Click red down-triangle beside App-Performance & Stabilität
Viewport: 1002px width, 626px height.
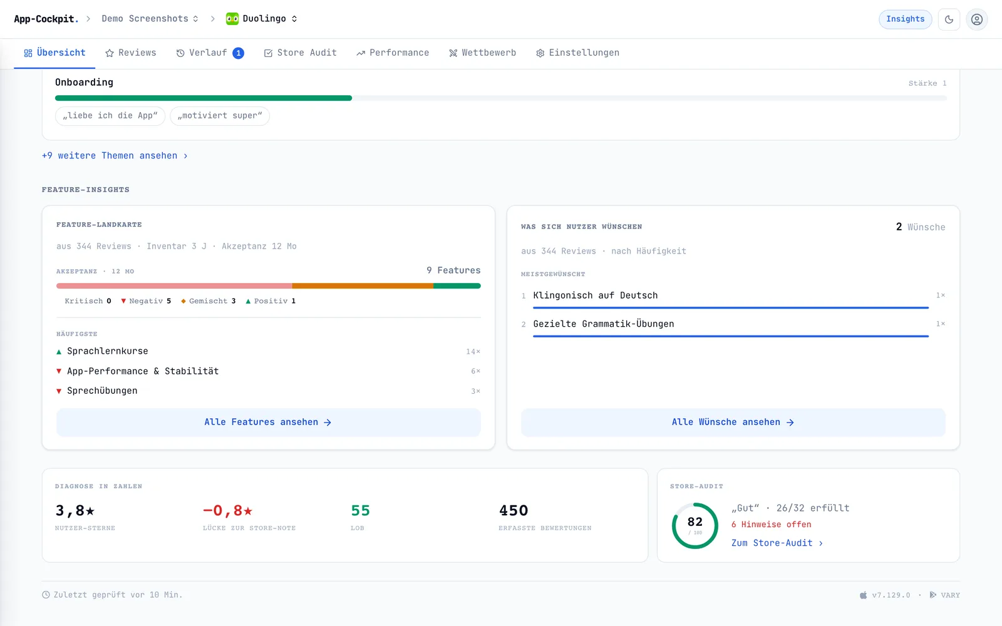tap(59, 372)
